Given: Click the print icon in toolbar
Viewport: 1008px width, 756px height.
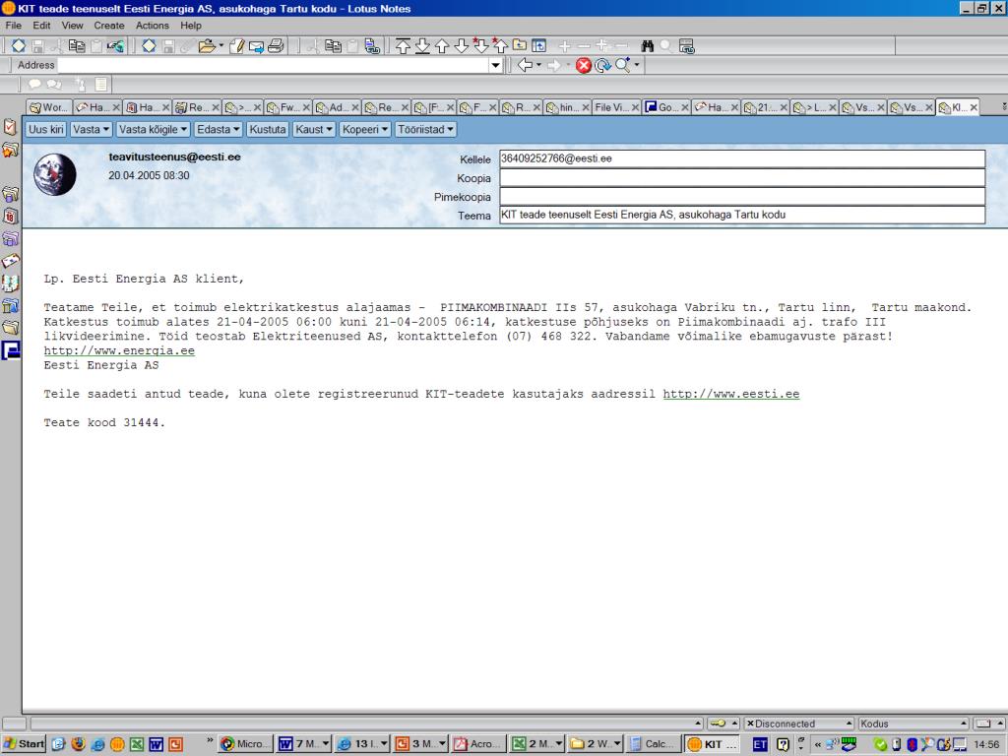Looking at the screenshot, I should tap(276, 45).
